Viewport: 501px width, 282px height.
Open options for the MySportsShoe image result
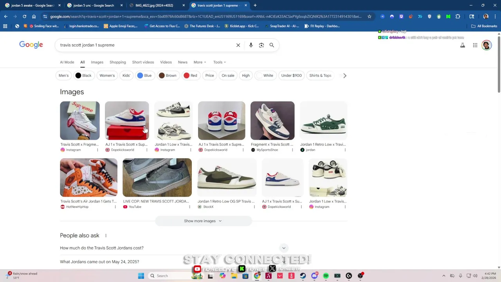tap(292, 150)
